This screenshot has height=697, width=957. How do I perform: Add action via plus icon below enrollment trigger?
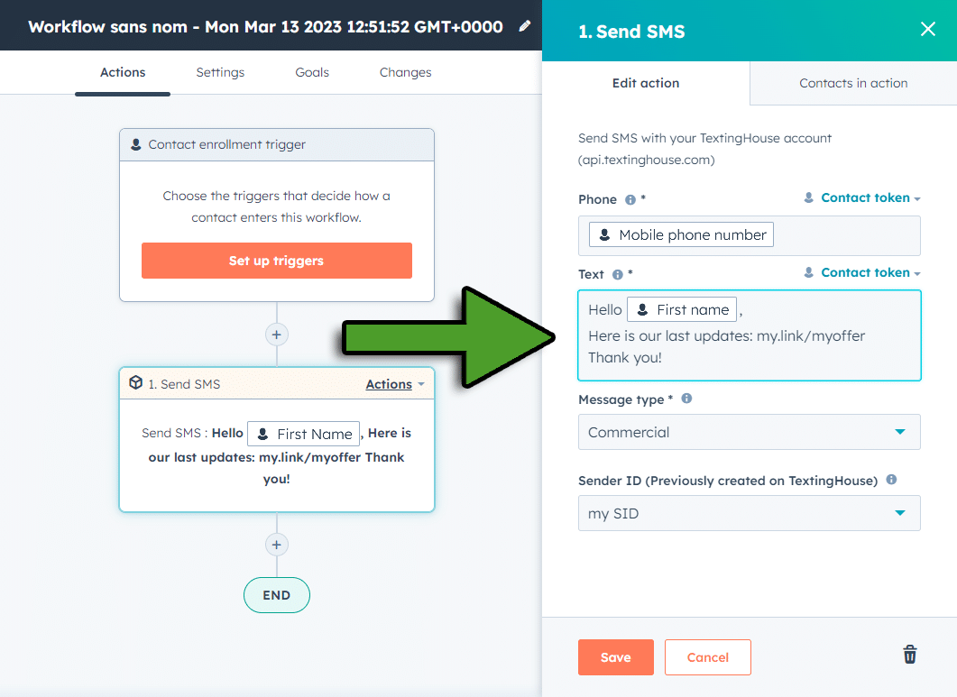click(x=277, y=335)
